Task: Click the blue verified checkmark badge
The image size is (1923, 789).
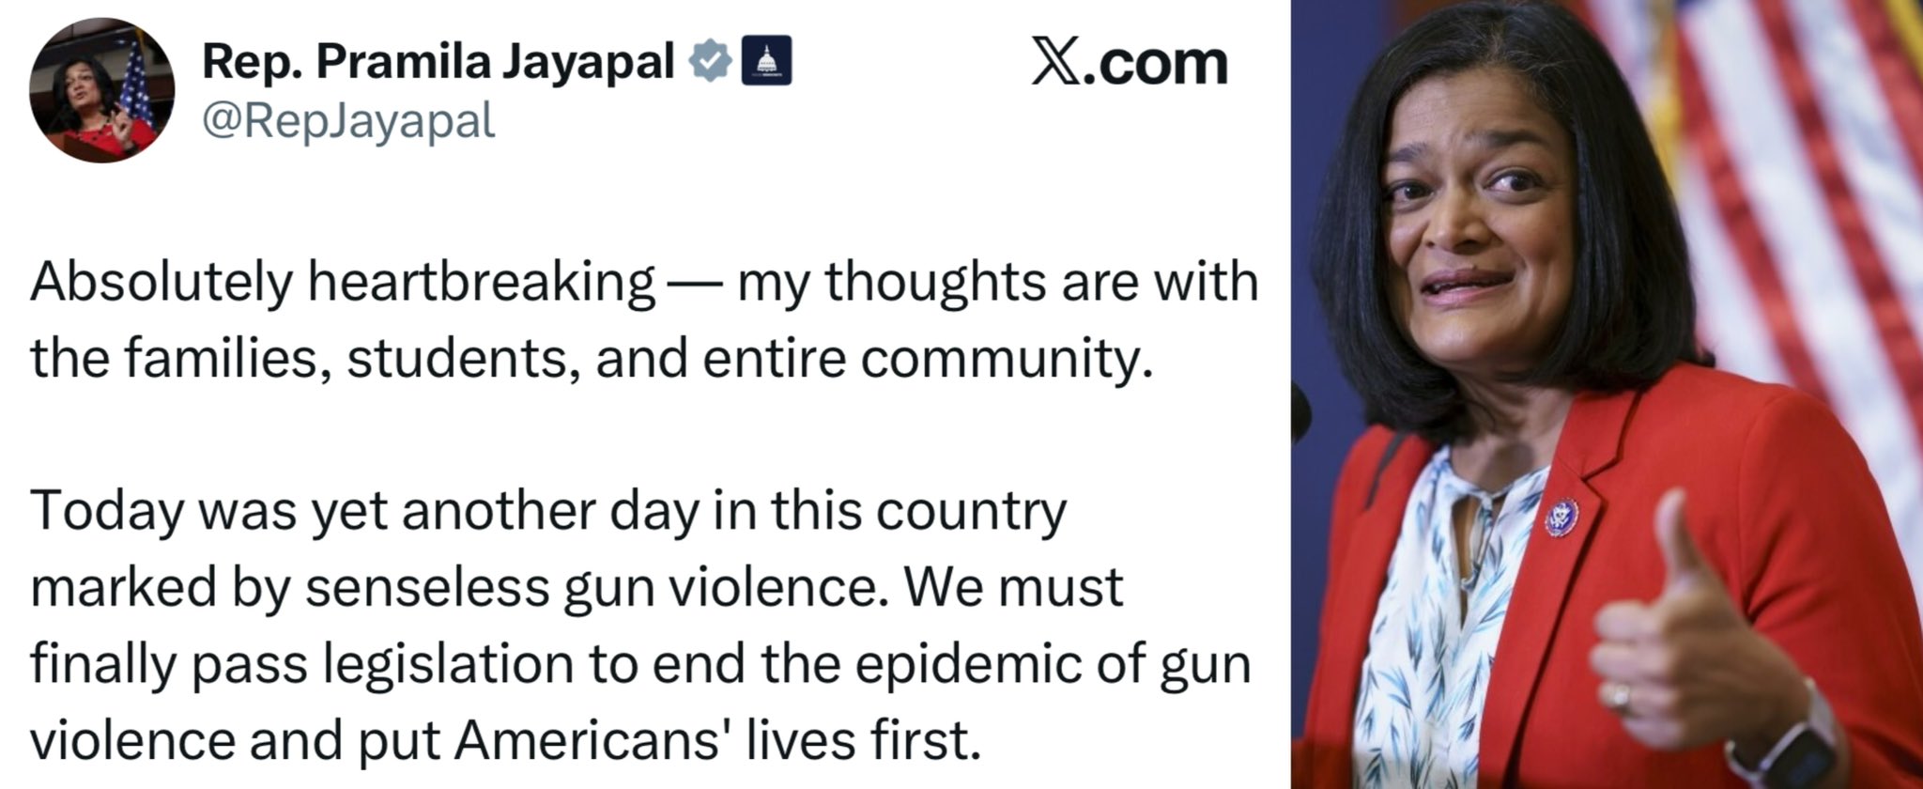Action: click(711, 62)
